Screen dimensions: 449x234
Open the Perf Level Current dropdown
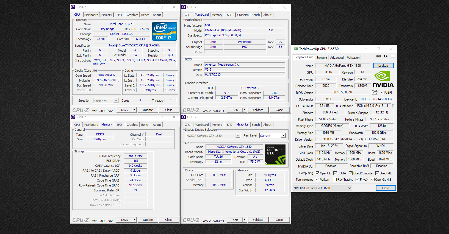[273, 136]
